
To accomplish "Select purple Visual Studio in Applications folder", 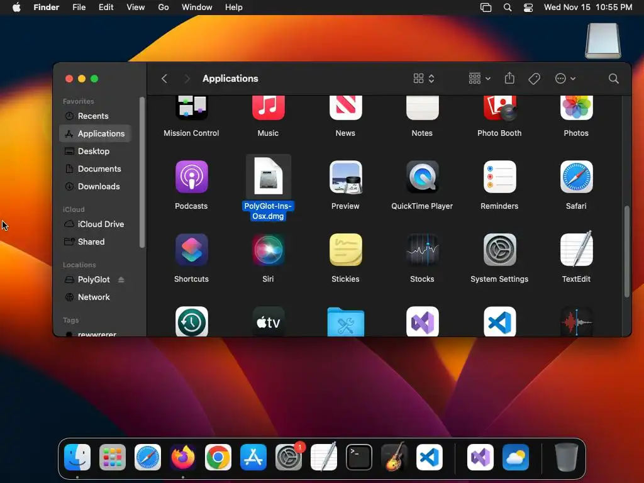I will tap(422, 321).
